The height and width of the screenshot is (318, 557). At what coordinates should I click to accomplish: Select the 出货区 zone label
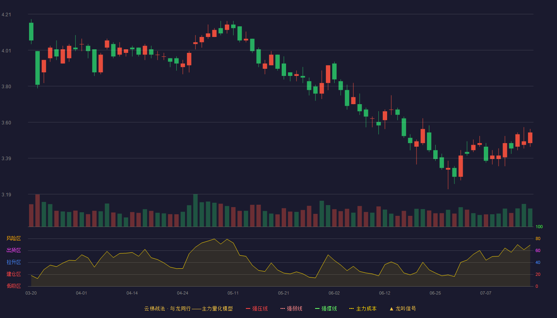14,250
